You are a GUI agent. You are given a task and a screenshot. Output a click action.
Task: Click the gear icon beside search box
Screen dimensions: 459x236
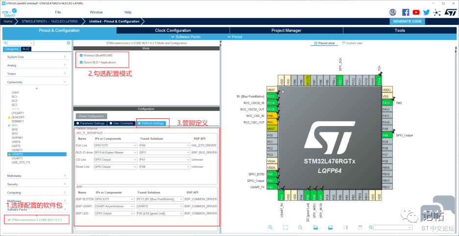68,43
